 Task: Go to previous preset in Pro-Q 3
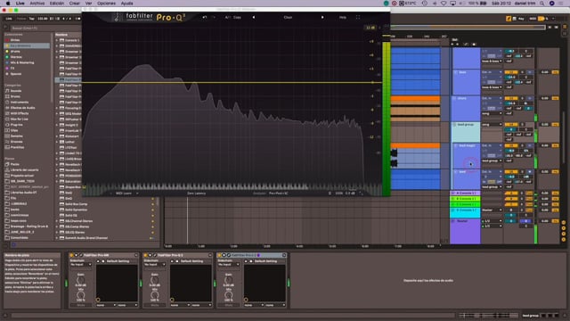point(253,17)
